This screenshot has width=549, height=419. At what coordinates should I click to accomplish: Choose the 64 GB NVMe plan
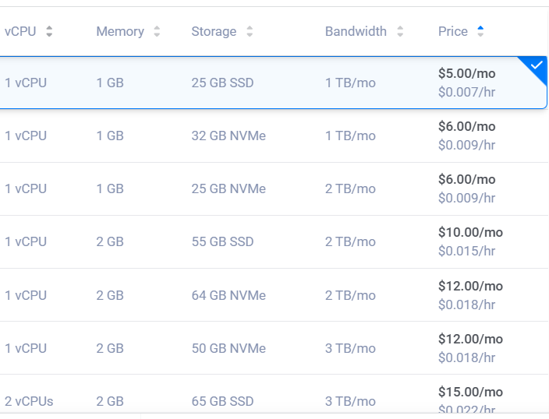tap(228, 295)
